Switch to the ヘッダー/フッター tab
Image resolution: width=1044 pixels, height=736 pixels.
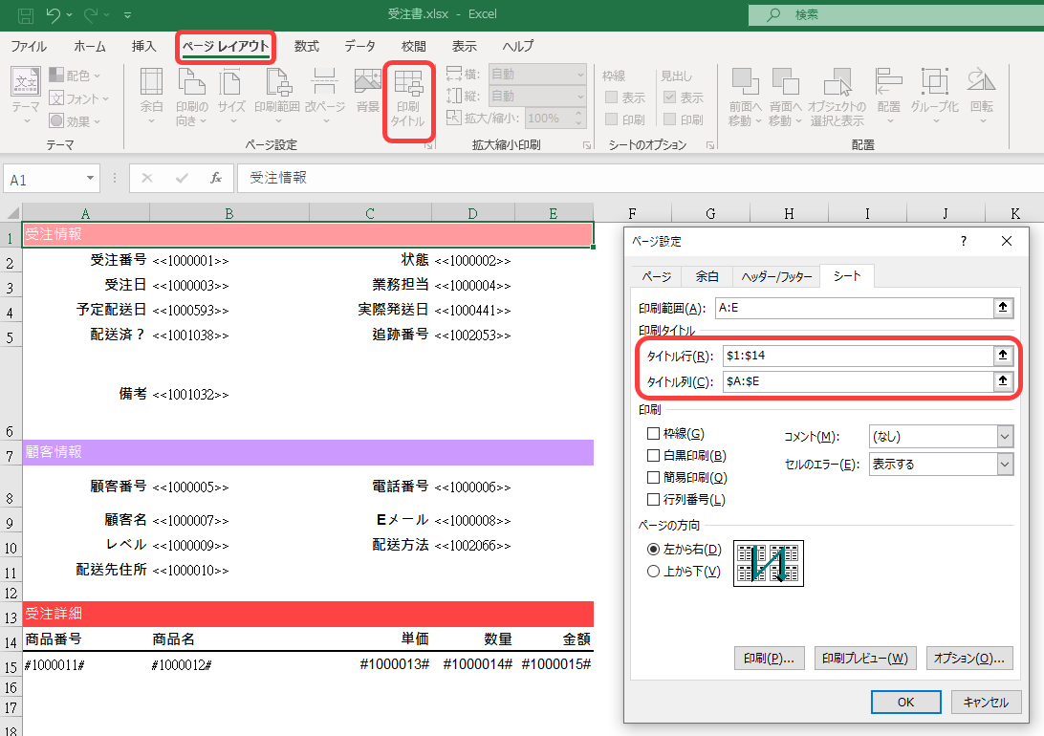tap(775, 276)
